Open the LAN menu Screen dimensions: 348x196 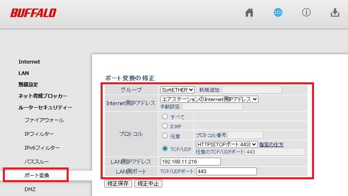24,73
